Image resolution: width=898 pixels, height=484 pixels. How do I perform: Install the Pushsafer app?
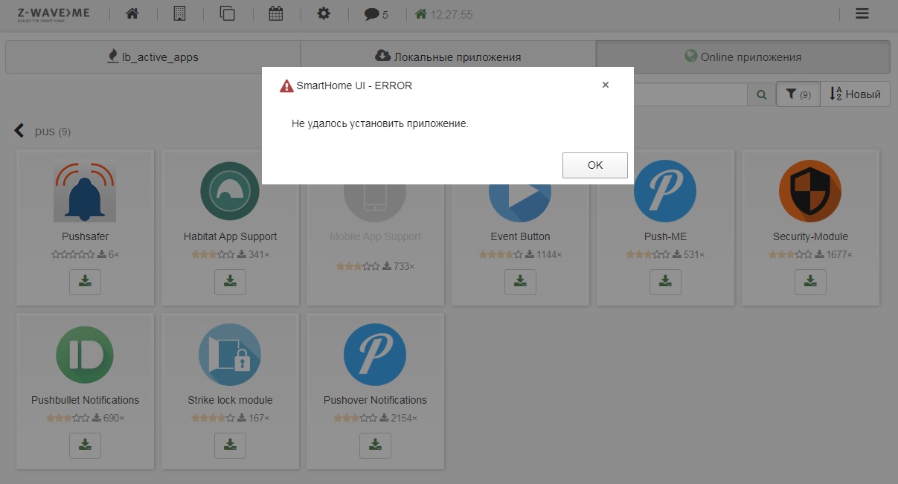point(85,282)
